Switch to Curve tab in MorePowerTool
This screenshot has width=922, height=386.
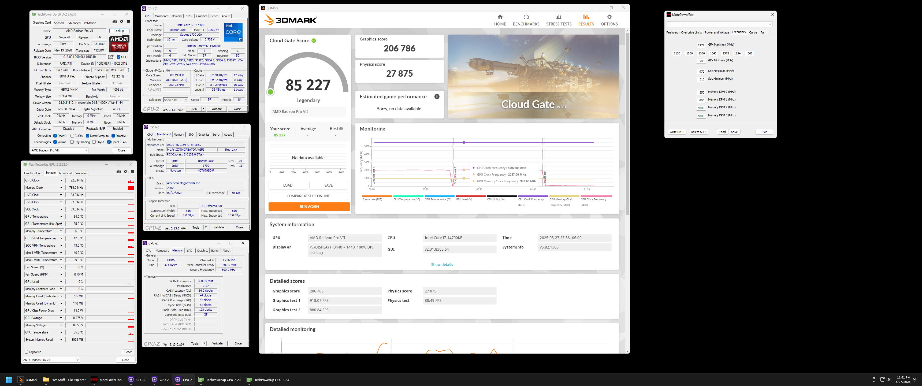tap(753, 33)
